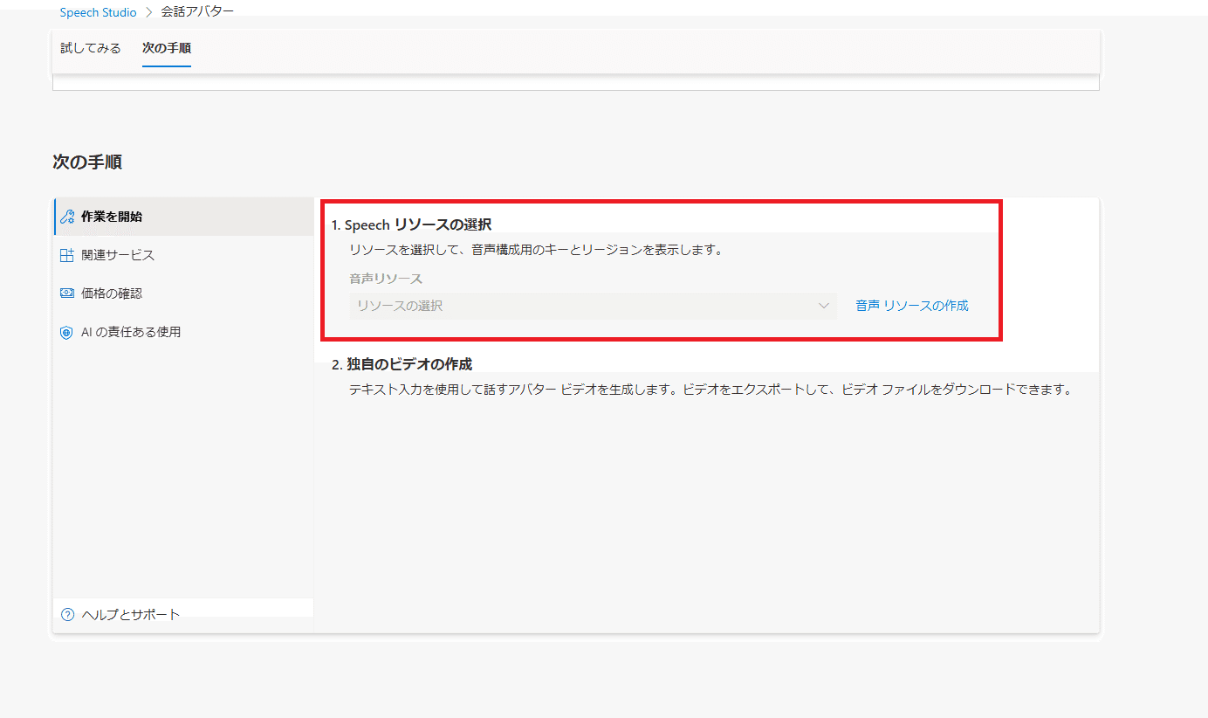Open AI の責任ある使用 section
Image resolution: width=1208 pixels, height=718 pixels.
[183, 332]
